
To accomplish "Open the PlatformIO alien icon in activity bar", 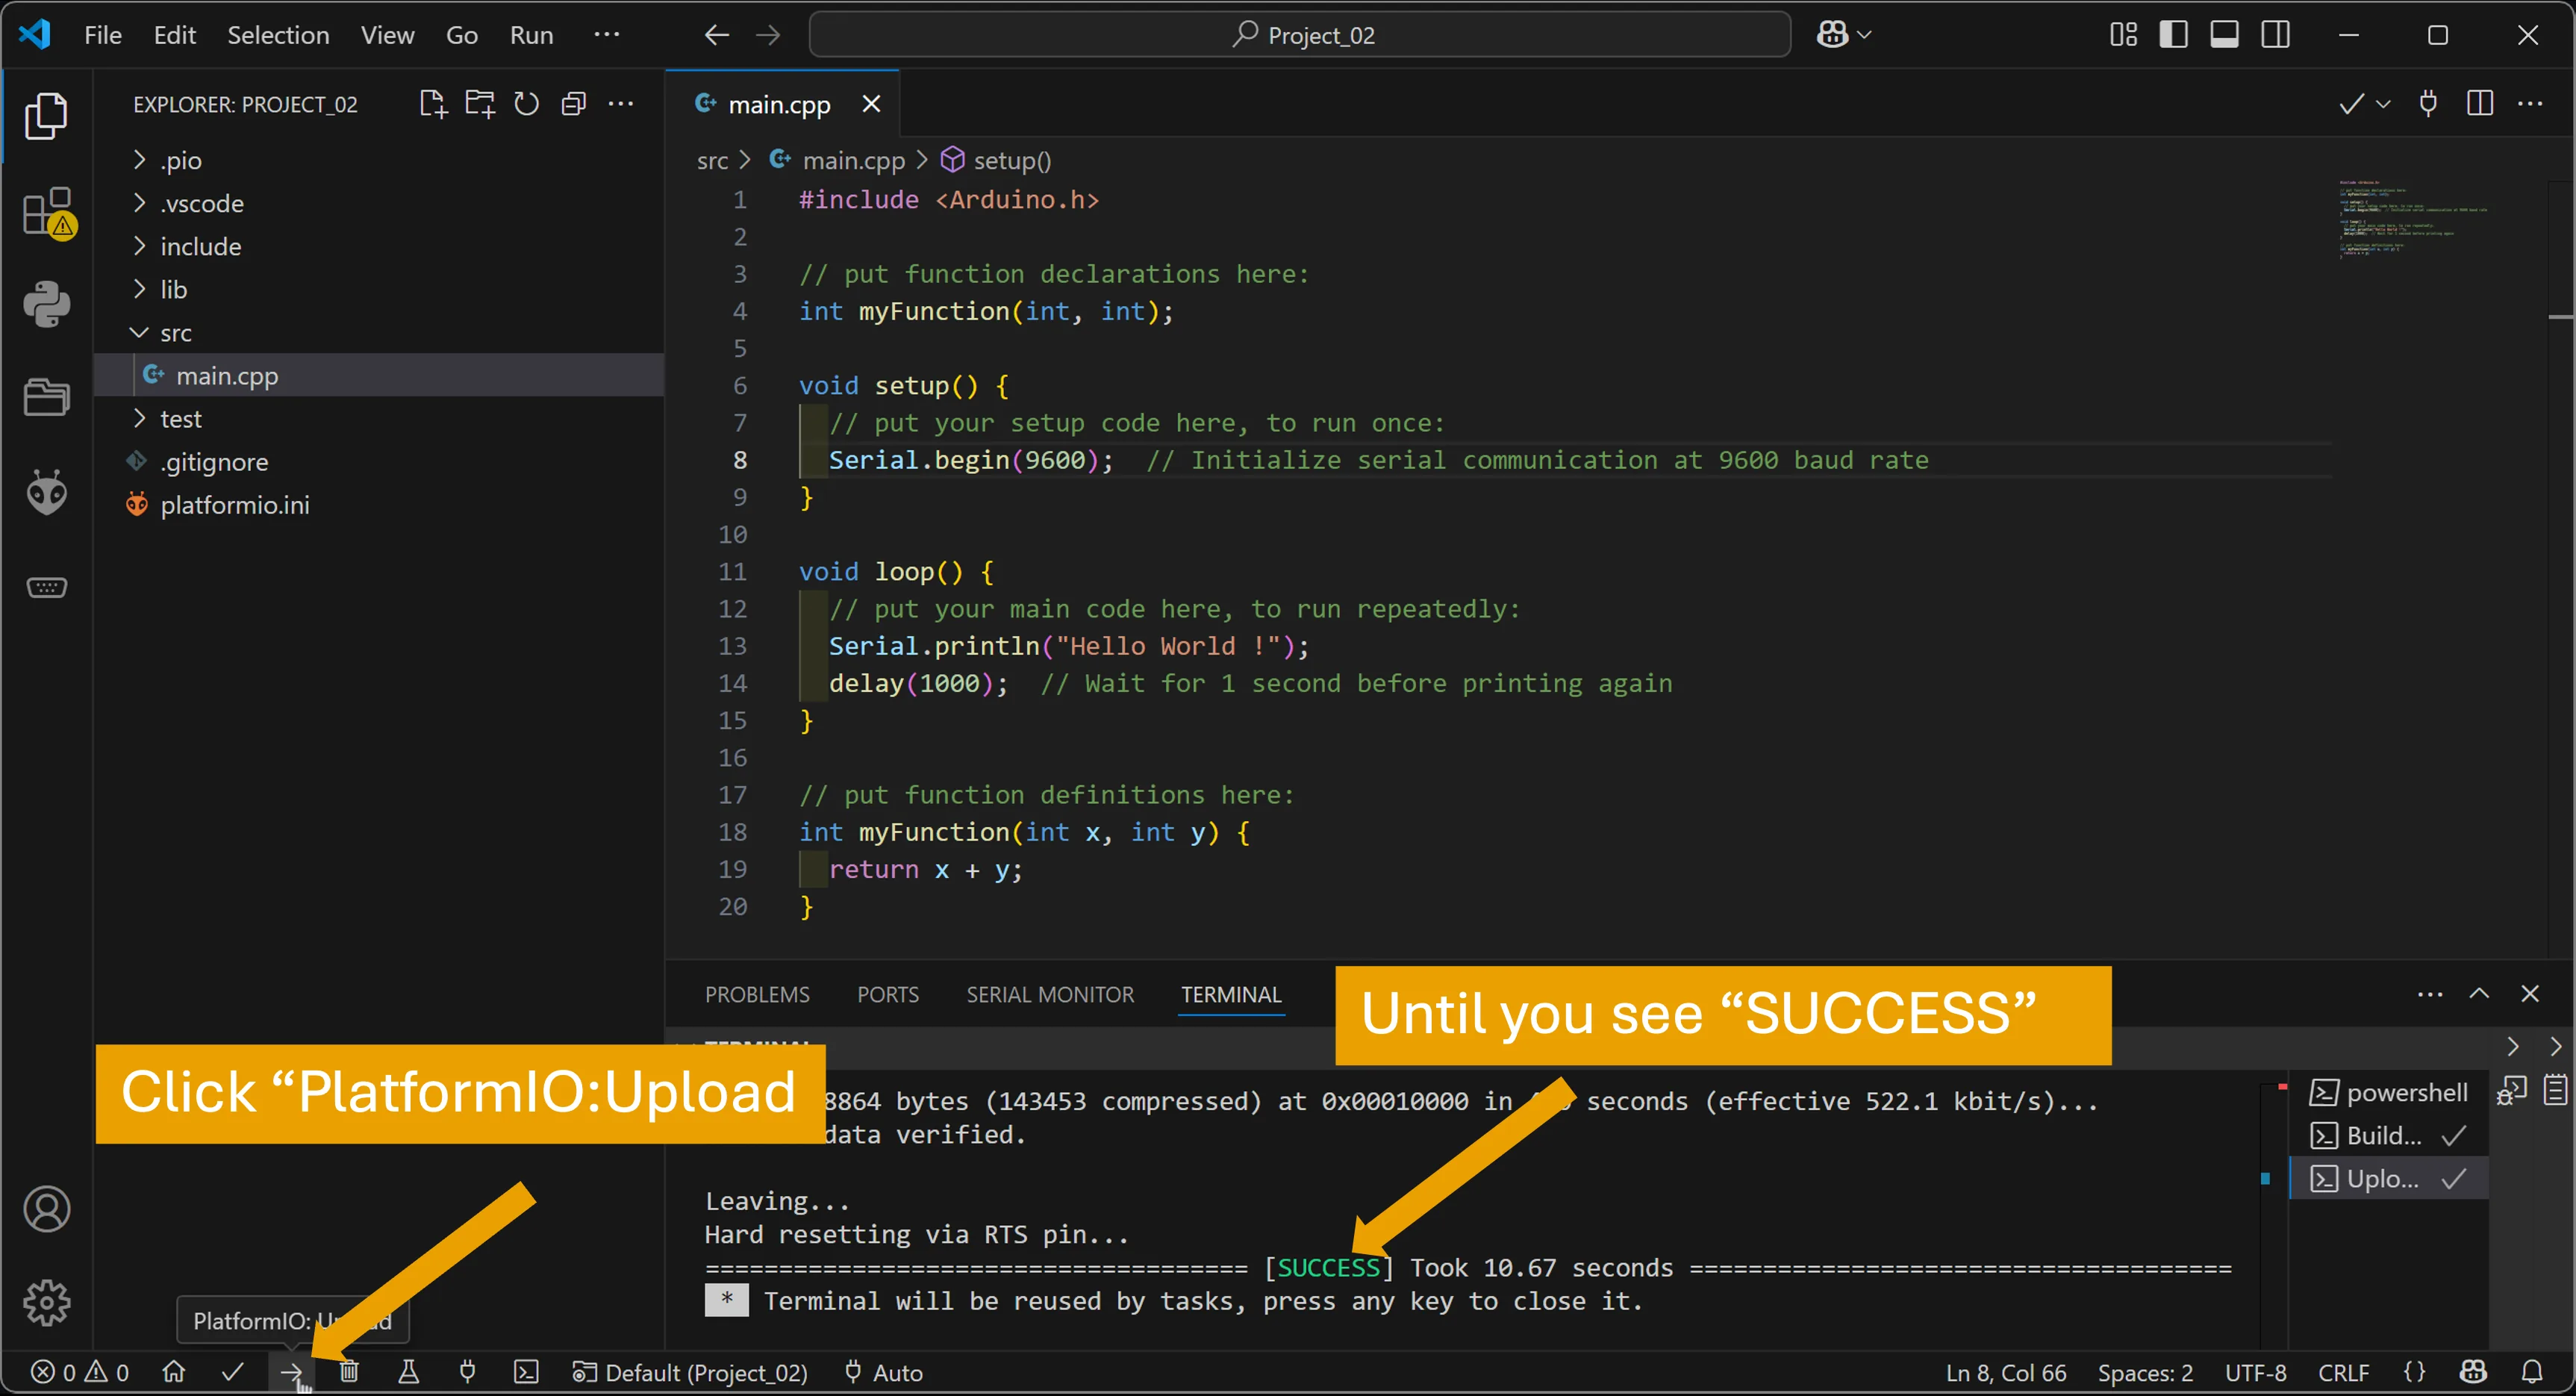I will (46, 491).
